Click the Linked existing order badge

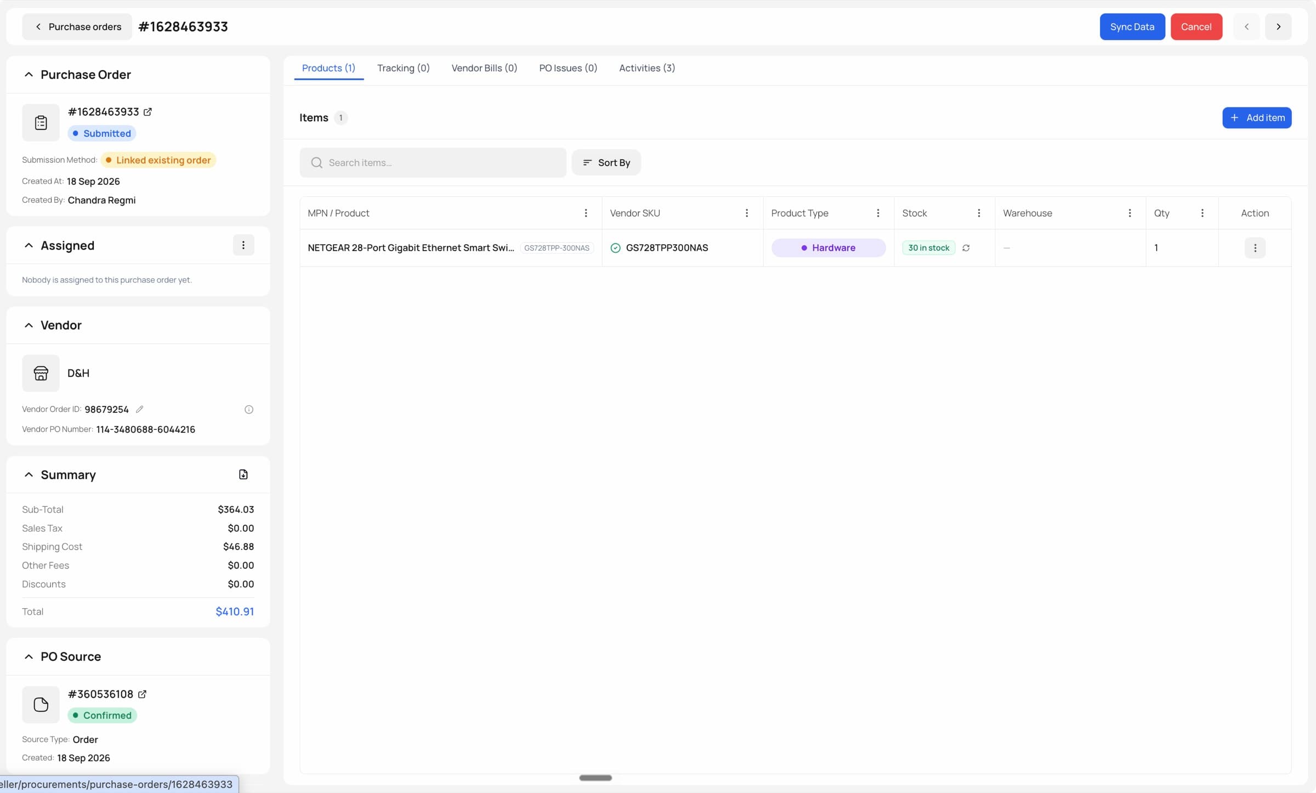click(158, 160)
